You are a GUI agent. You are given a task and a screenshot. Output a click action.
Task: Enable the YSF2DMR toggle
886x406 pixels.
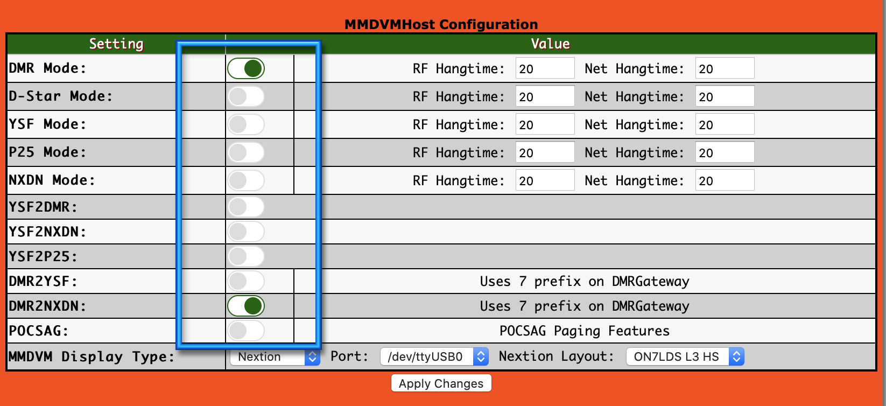(x=246, y=207)
